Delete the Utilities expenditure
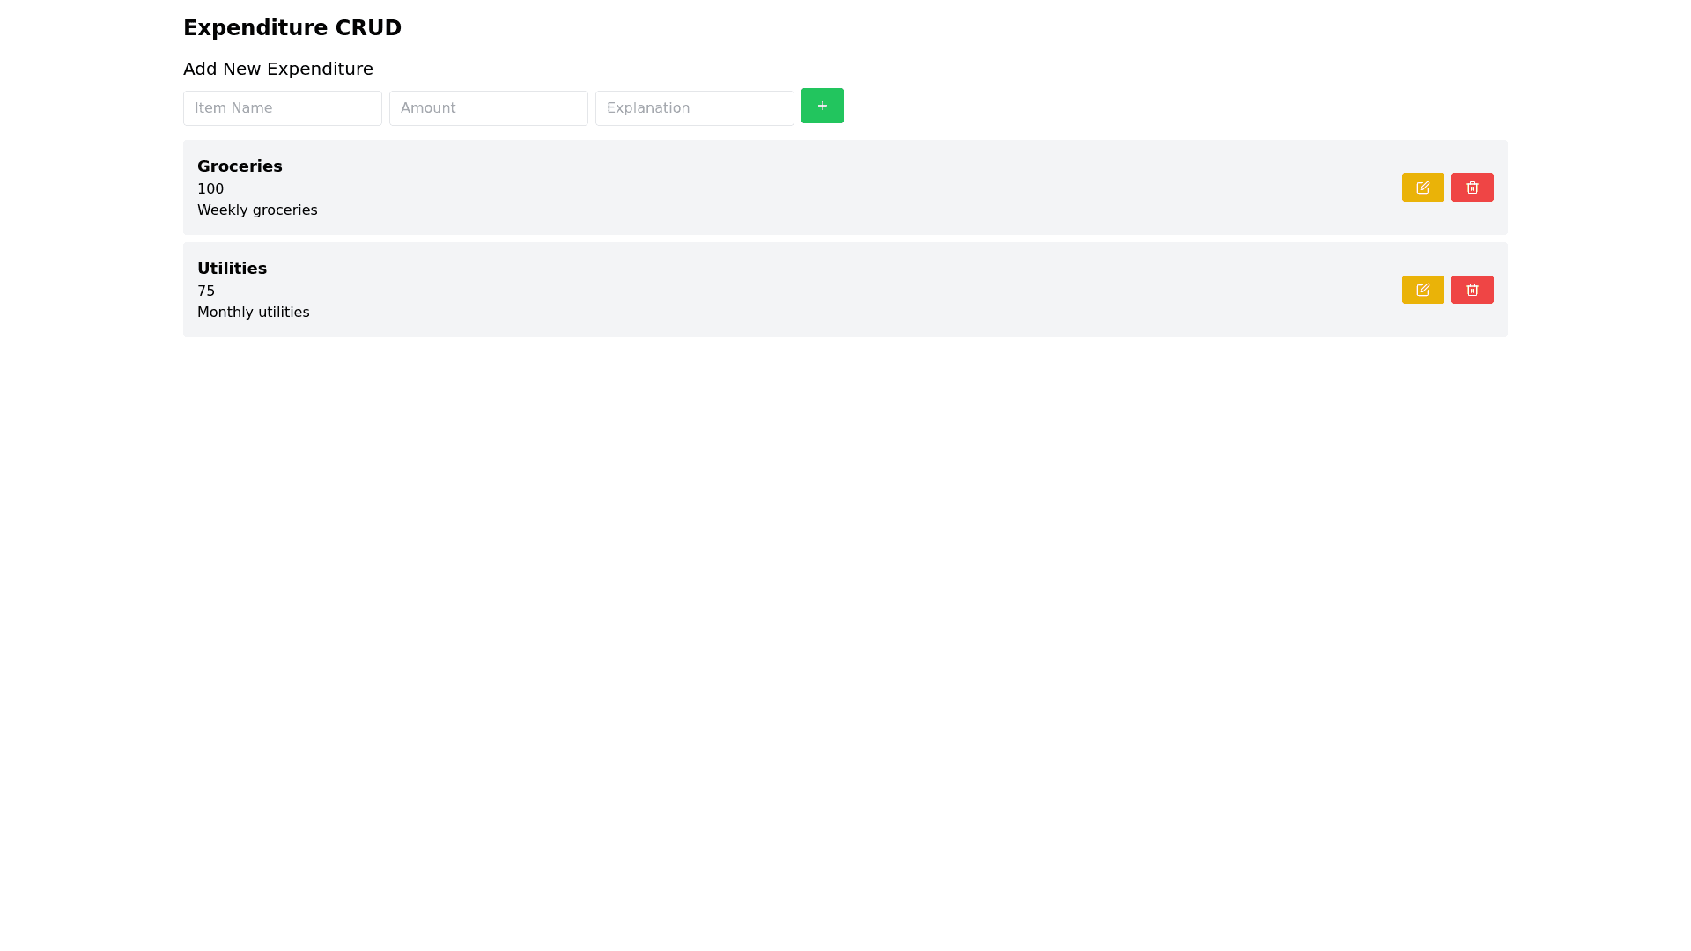This screenshot has height=951, width=1691. coord(1472,290)
